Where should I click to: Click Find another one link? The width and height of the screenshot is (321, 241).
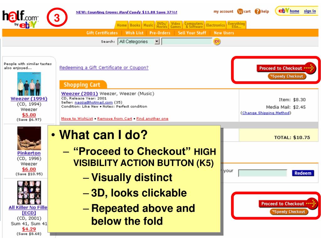[x=152, y=119]
